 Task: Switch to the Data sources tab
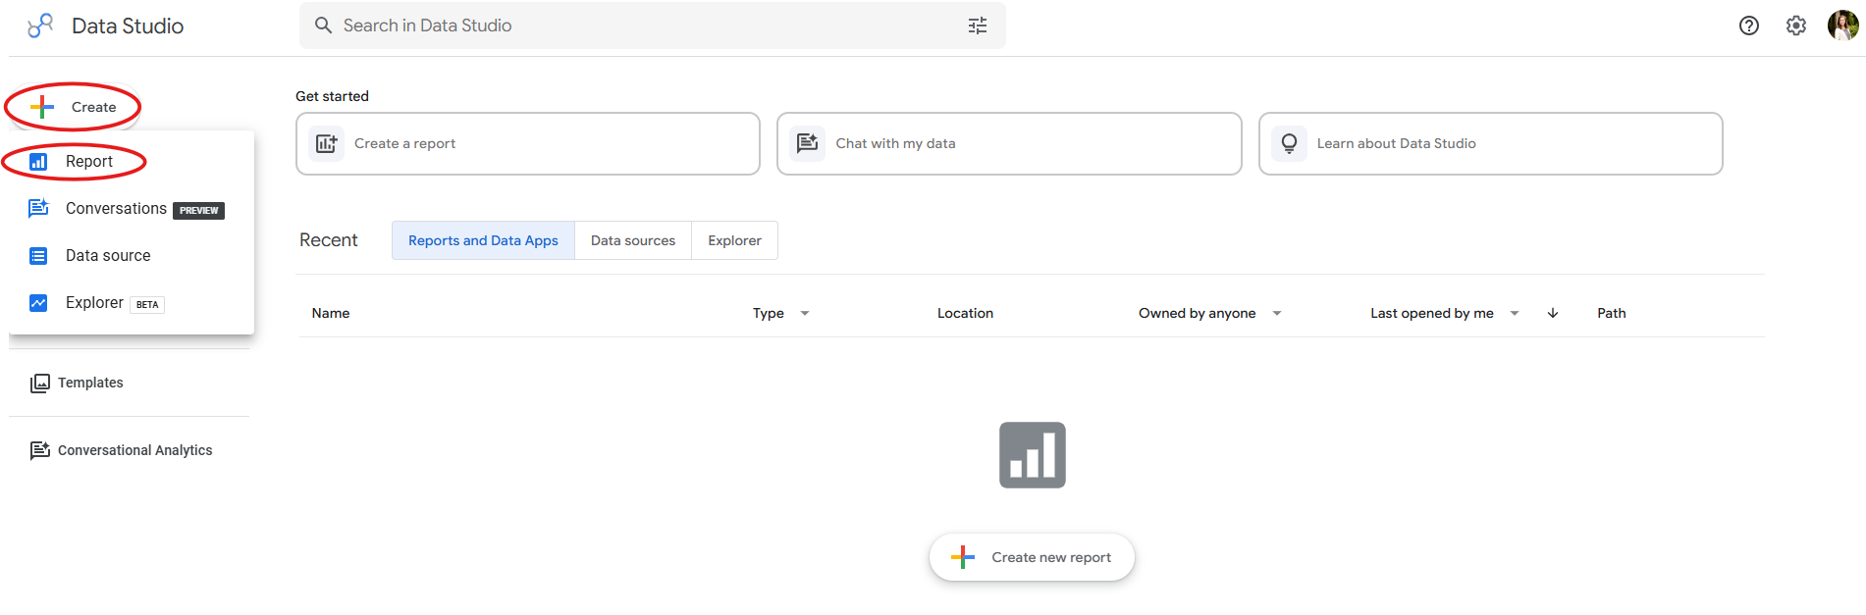[x=633, y=240]
